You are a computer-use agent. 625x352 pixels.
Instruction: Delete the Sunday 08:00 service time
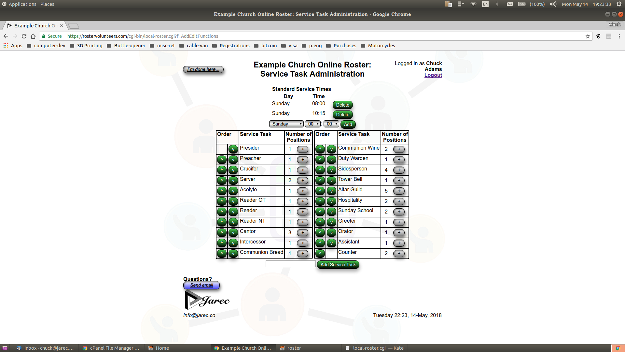(342, 105)
